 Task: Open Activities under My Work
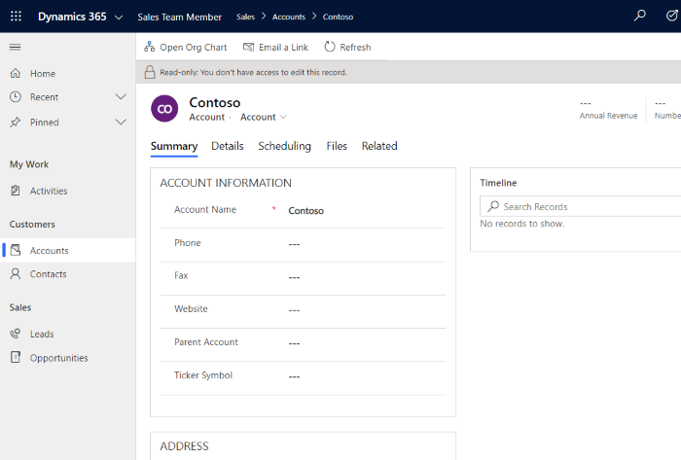[49, 191]
